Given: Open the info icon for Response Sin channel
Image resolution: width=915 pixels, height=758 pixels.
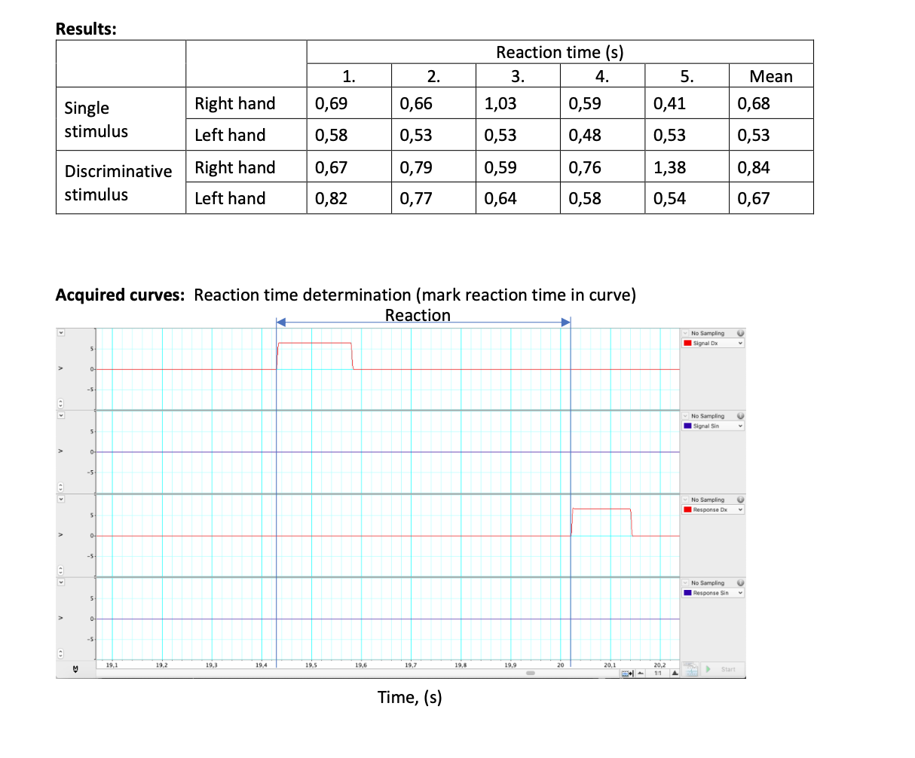Looking at the screenshot, I should click(741, 583).
